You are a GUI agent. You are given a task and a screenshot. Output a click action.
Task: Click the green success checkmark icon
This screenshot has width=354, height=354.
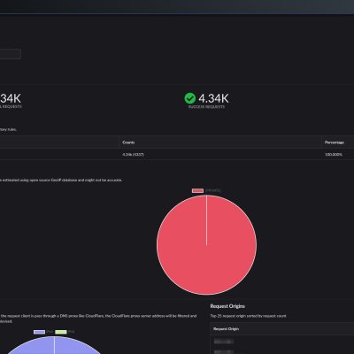(x=189, y=98)
